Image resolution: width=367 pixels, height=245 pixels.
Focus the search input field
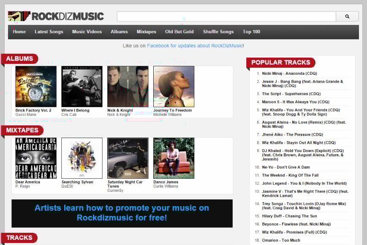click(x=226, y=16)
